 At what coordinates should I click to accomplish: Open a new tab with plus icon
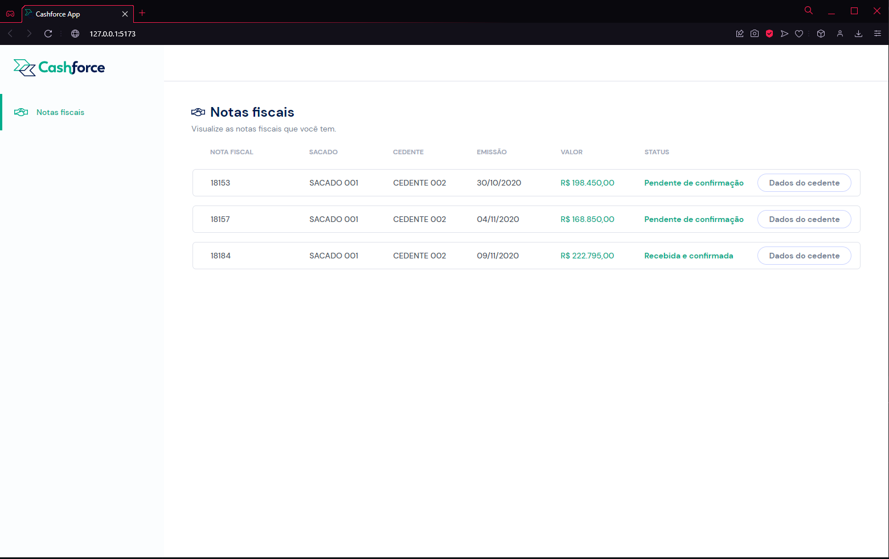(142, 13)
